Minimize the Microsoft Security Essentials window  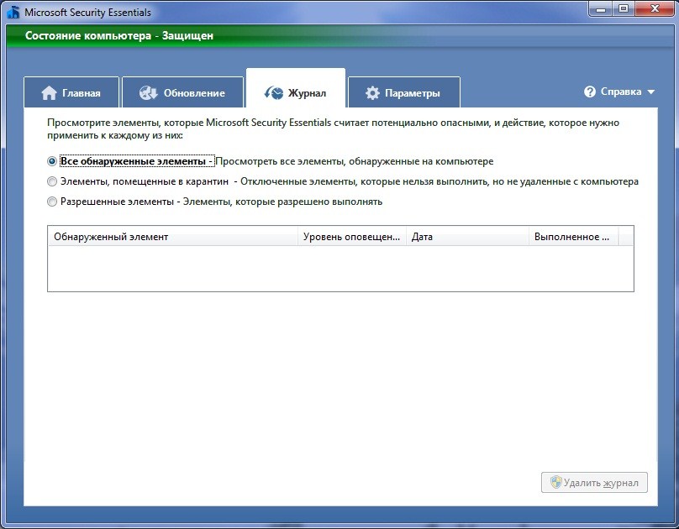(601, 9)
